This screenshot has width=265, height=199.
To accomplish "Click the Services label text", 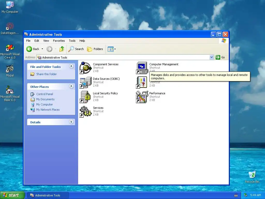I will (x=98, y=108).
